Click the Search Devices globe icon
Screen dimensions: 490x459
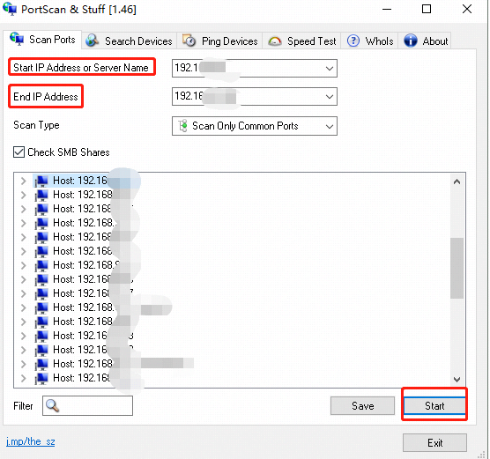pyautogui.click(x=93, y=41)
